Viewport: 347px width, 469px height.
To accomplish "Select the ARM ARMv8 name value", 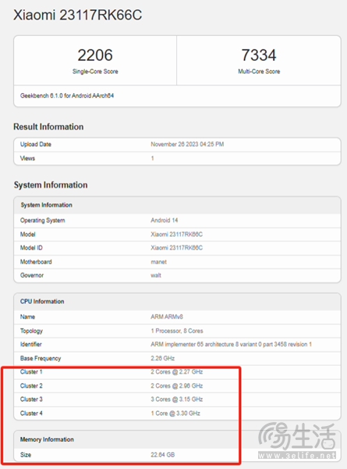I will tap(167, 317).
